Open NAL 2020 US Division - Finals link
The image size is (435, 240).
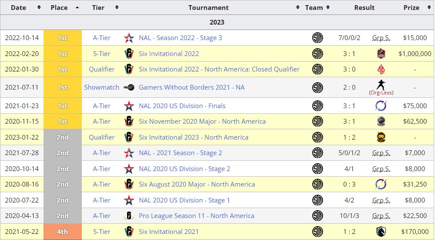[182, 106]
